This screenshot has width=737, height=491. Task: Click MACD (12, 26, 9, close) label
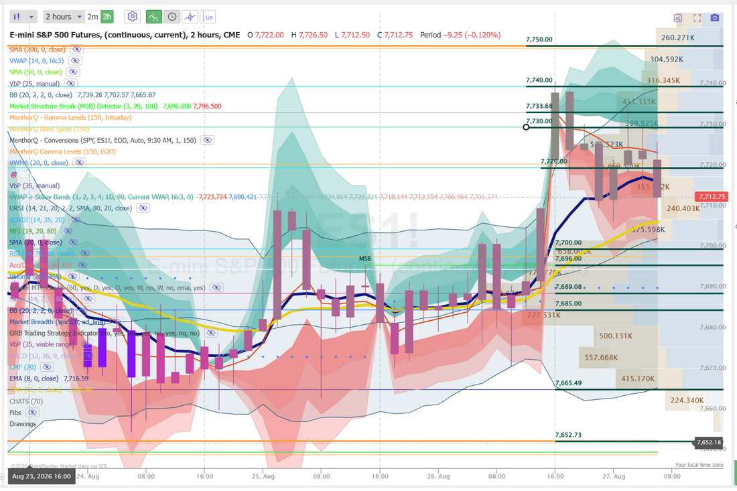[x=44, y=356]
